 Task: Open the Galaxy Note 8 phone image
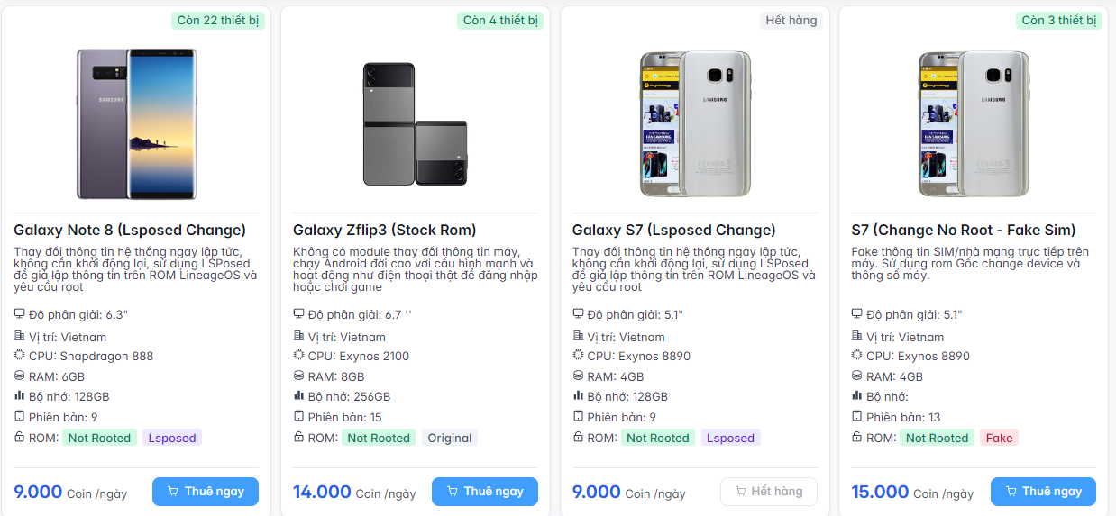point(136,123)
